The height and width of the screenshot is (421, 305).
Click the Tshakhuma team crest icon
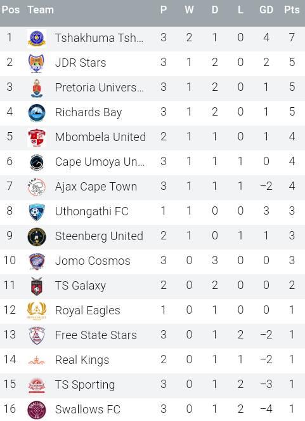[37, 38]
